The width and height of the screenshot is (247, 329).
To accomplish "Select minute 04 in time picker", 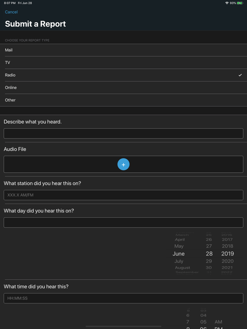I will point(203,315).
